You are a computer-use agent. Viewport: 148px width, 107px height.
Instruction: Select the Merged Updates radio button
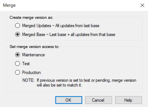coord(17,26)
